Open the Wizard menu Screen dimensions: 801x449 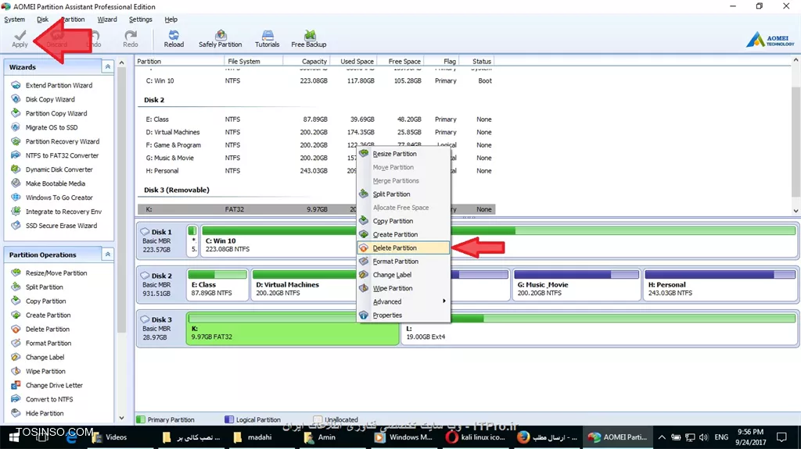[106, 20]
